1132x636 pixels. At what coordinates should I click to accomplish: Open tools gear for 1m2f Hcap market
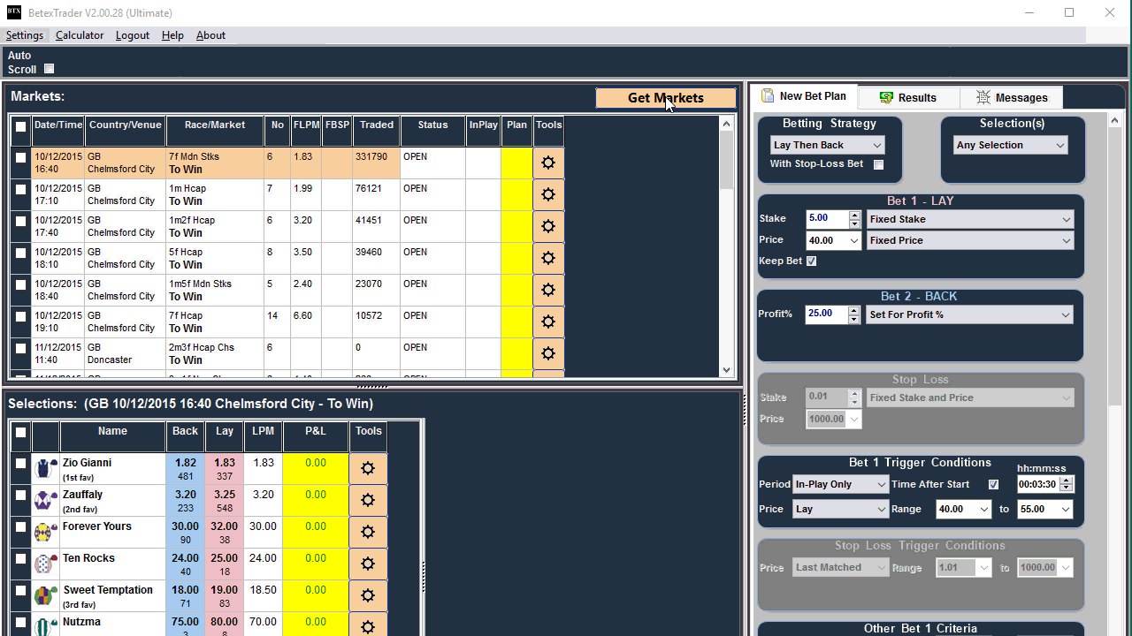[x=548, y=226]
